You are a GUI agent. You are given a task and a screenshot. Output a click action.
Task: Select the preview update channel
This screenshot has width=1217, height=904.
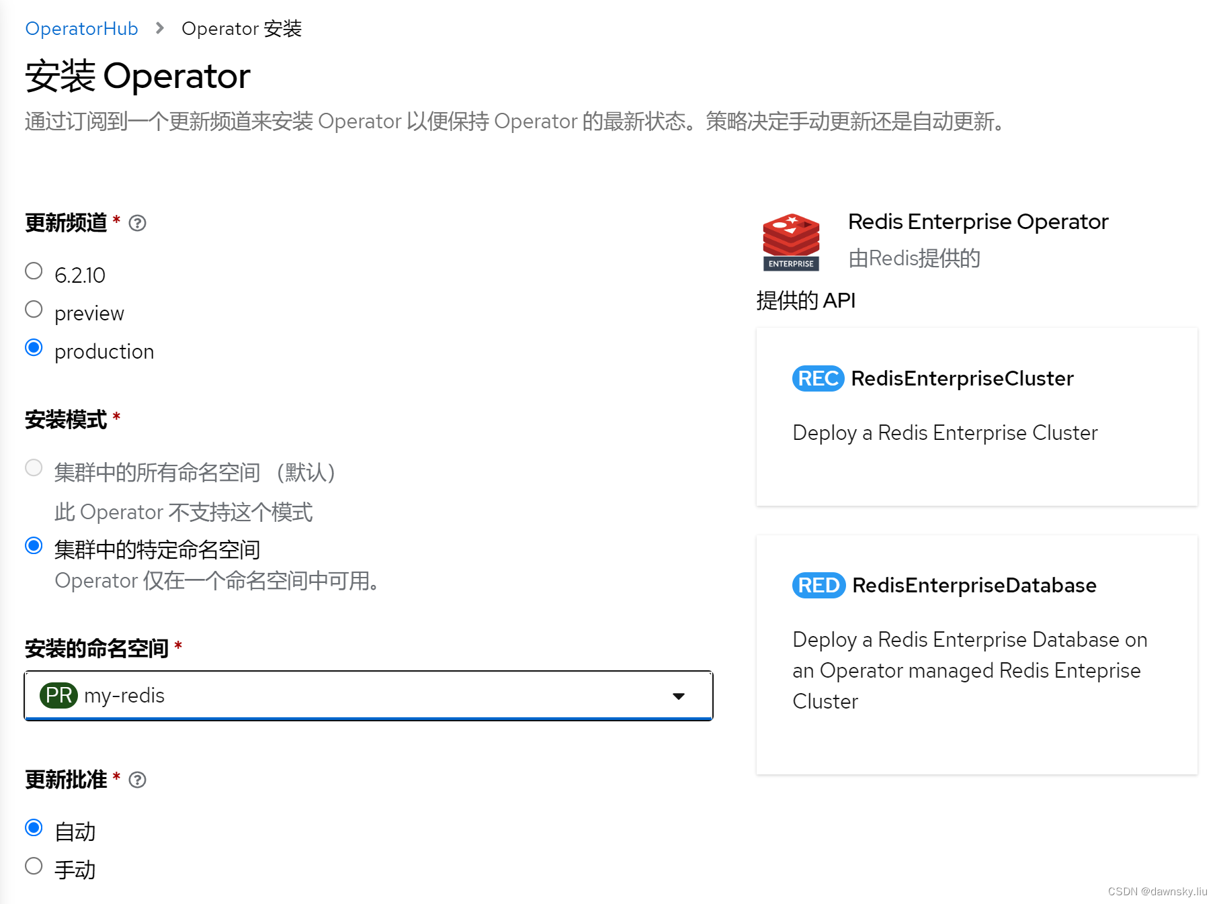(34, 310)
